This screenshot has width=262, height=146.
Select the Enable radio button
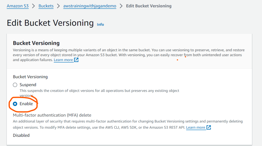click(15, 104)
